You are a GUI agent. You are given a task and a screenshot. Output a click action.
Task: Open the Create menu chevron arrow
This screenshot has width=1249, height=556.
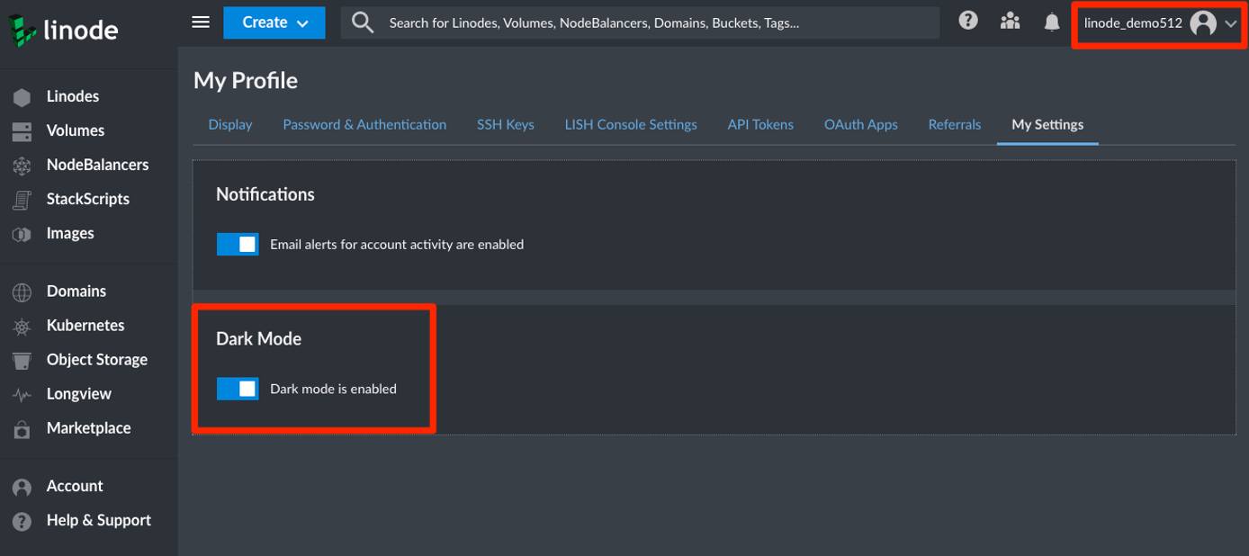click(301, 22)
